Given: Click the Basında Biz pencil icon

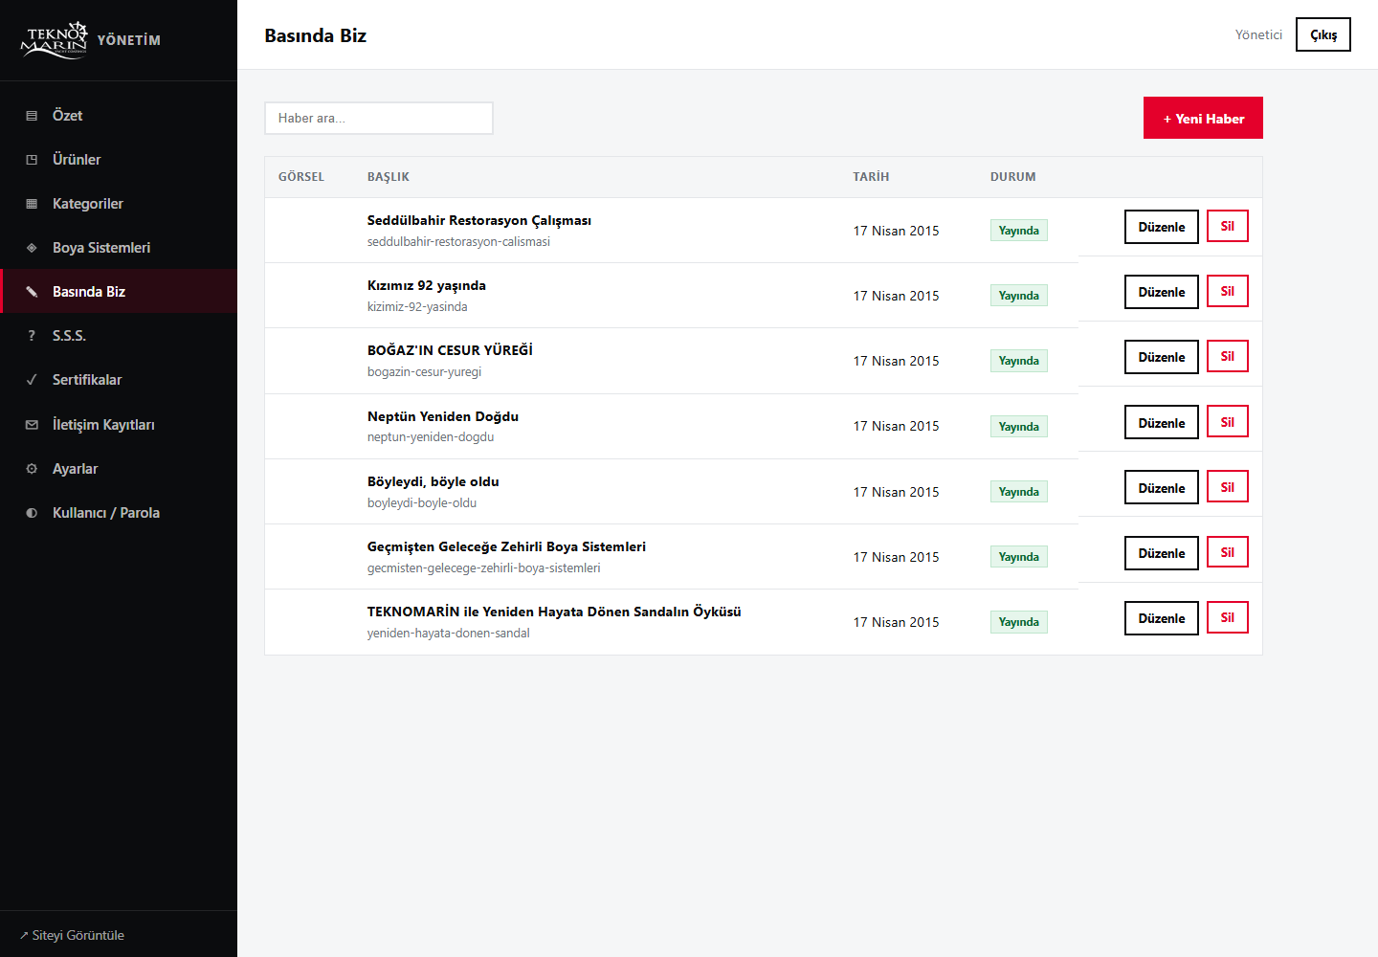Looking at the screenshot, I should (x=32, y=292).
